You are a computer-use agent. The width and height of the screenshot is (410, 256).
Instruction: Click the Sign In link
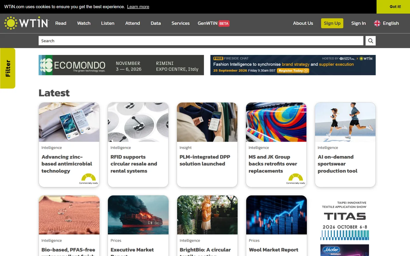[358, 23]
